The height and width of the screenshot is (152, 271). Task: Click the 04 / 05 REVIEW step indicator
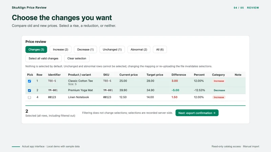click(x=246, y=8)
